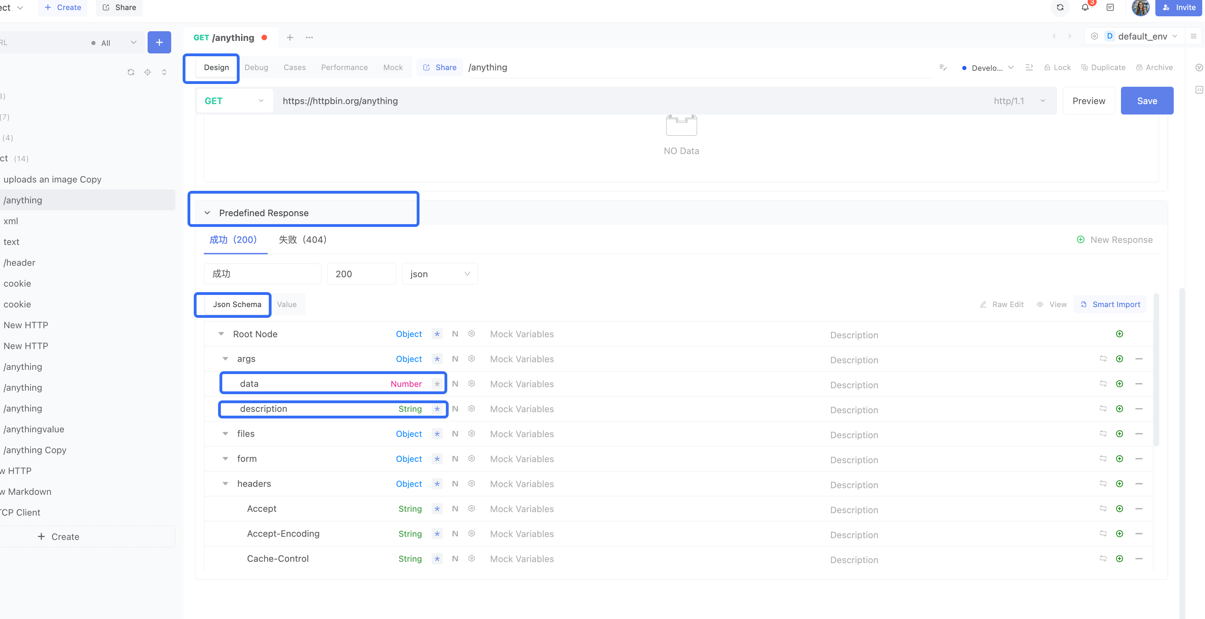1205x619 pixels.
Task: Click the edit description icon left of status
Action: point(943,68)
